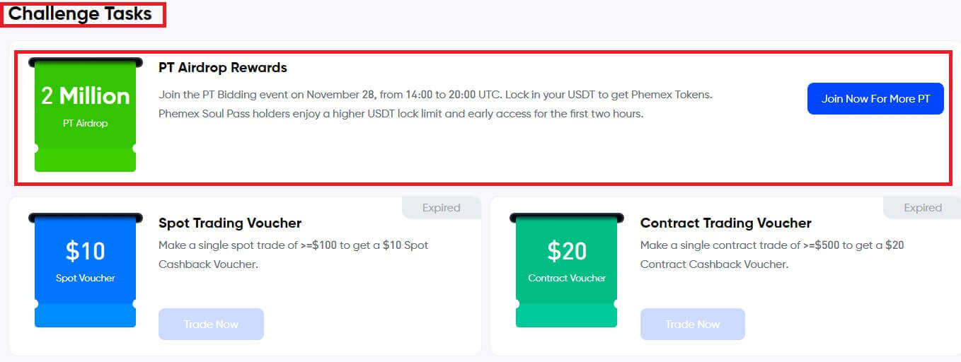Click the bold 20:00 end time
This screenshot has height=362, width=961.
[x=463, y=95]
